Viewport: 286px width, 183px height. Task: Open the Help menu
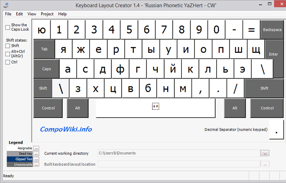tap(63, 14)
